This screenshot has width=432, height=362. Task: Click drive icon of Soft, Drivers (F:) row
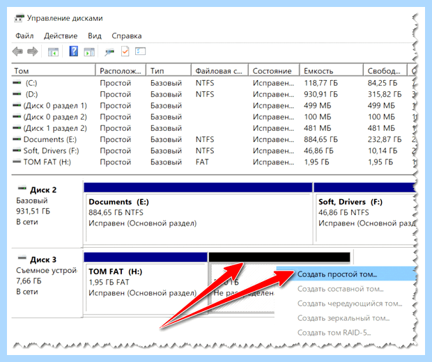17,150
